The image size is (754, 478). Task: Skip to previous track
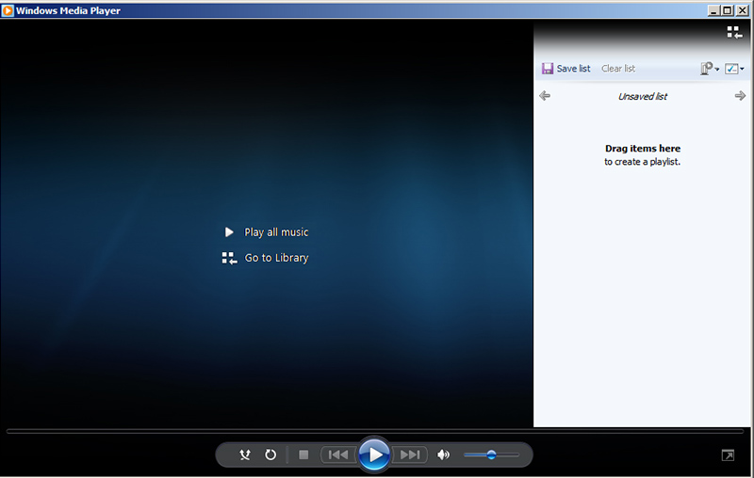click(338, 454)
